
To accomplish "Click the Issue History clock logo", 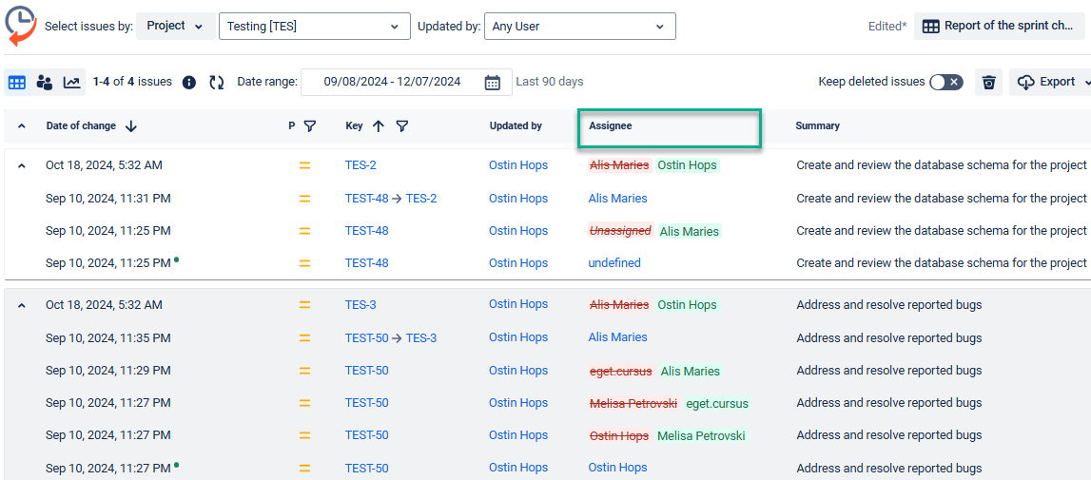I will coord(21,26).
